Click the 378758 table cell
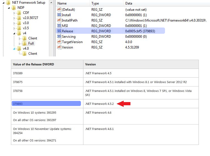 coord(47,93)
